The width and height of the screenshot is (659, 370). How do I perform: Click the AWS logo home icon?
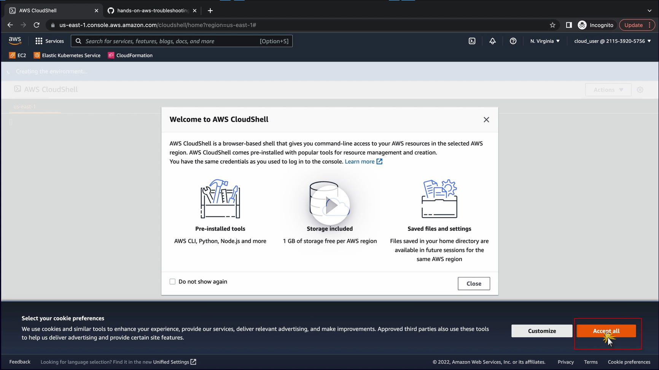[15, 41]
